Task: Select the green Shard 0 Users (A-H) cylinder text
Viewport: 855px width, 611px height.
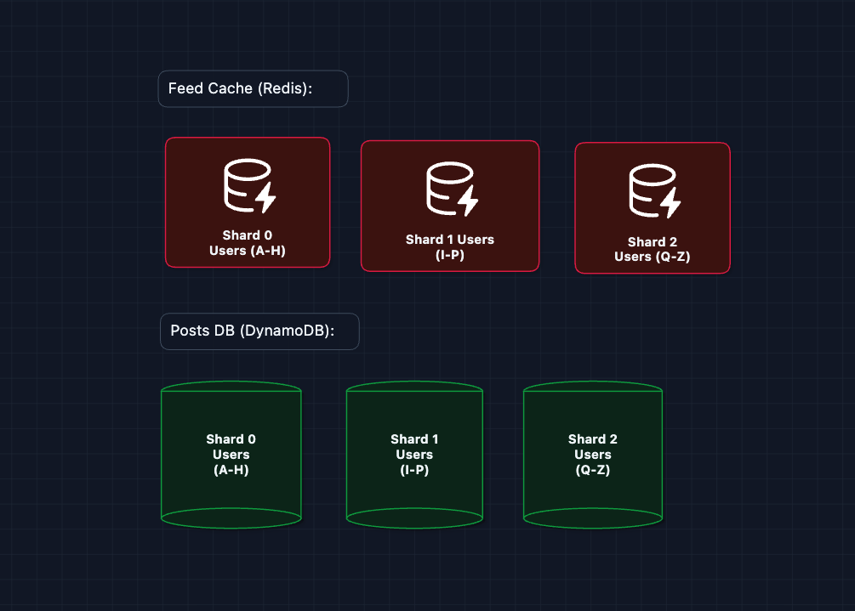Action: pos(231,455)
